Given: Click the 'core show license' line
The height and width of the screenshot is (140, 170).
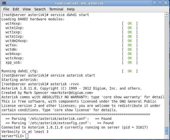Looking at the screenshot, I should (59, 110).
